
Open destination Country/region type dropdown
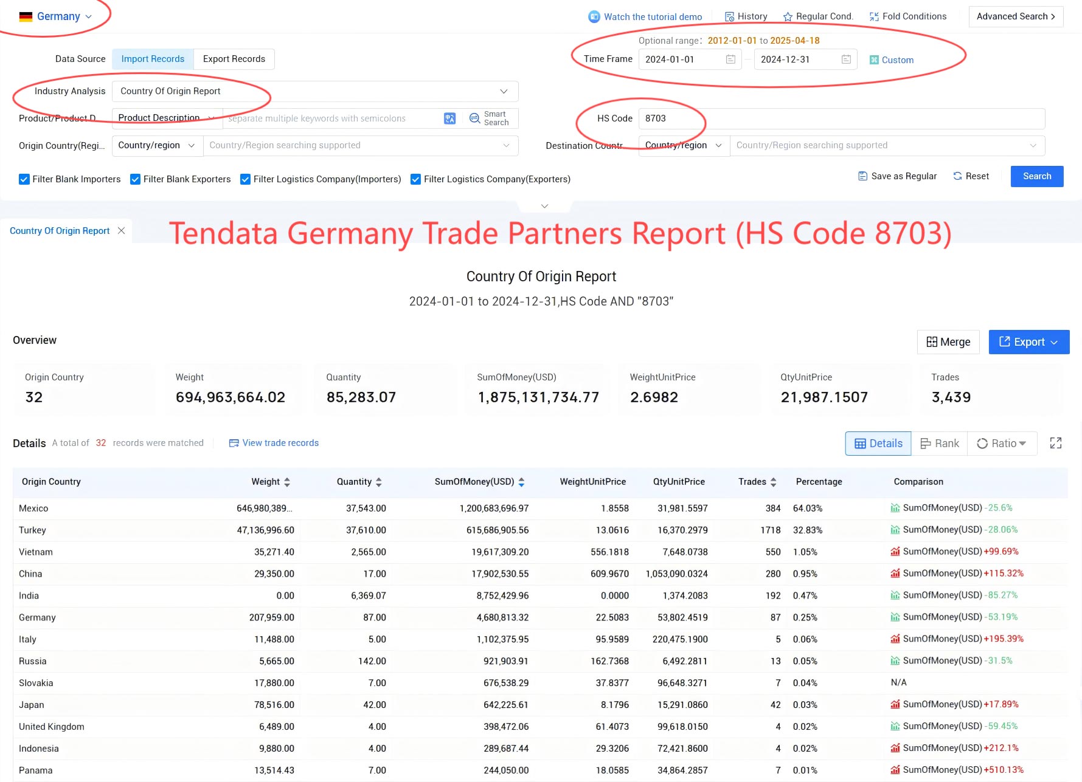[x=684, y=145]
